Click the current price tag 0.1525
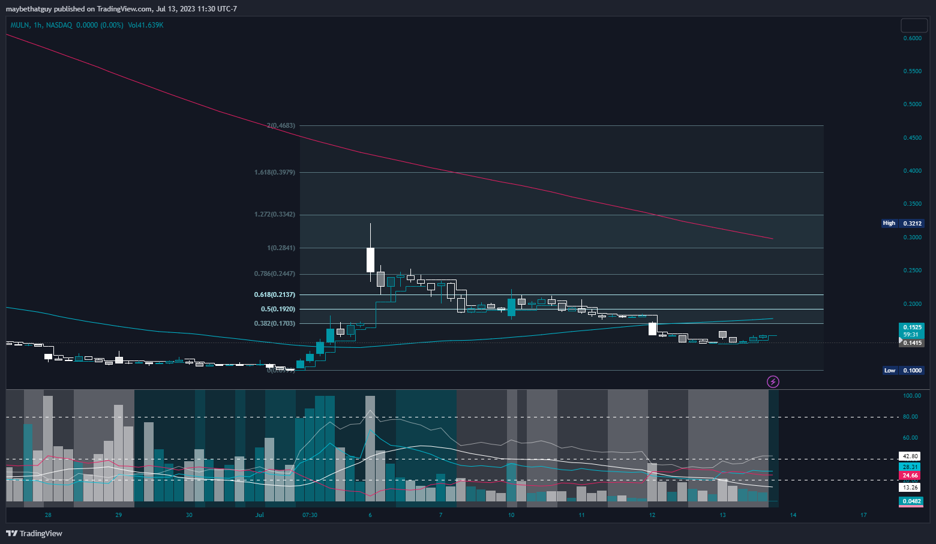936x544 pixels. (x=911, y=327)
